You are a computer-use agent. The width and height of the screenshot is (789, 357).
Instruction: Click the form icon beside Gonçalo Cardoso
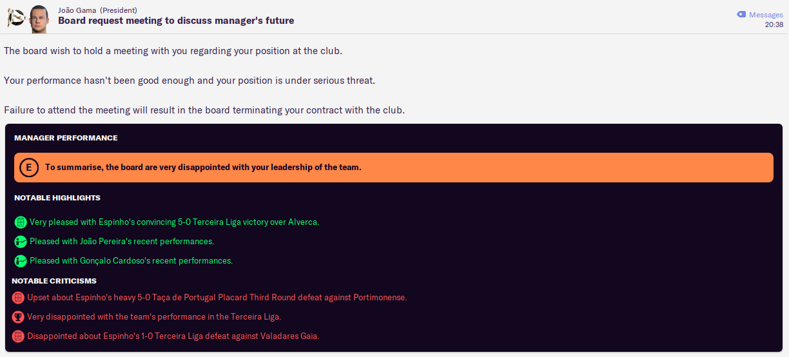click(x=21, y=261)
